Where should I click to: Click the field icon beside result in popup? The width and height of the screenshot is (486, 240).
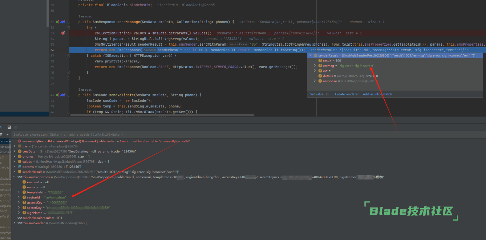tap(320, 61)
